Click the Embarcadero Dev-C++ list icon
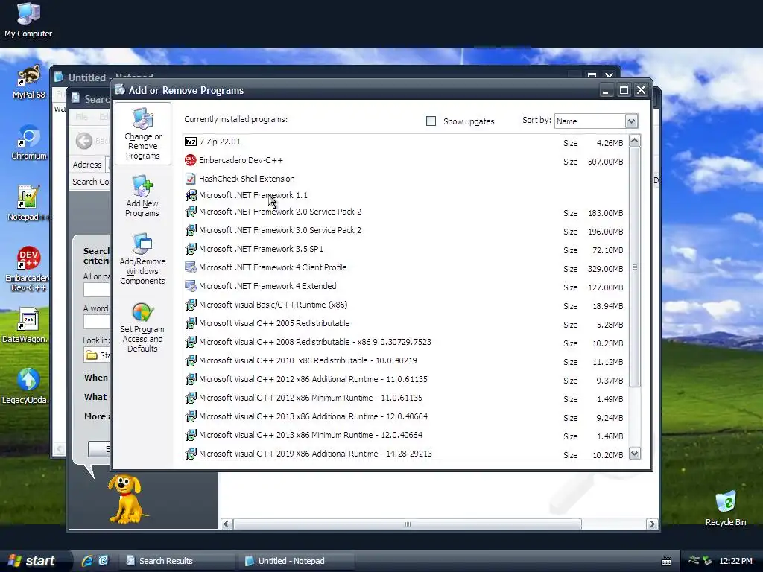Screen dimensions: 763x572 click(x=191, y=160)
